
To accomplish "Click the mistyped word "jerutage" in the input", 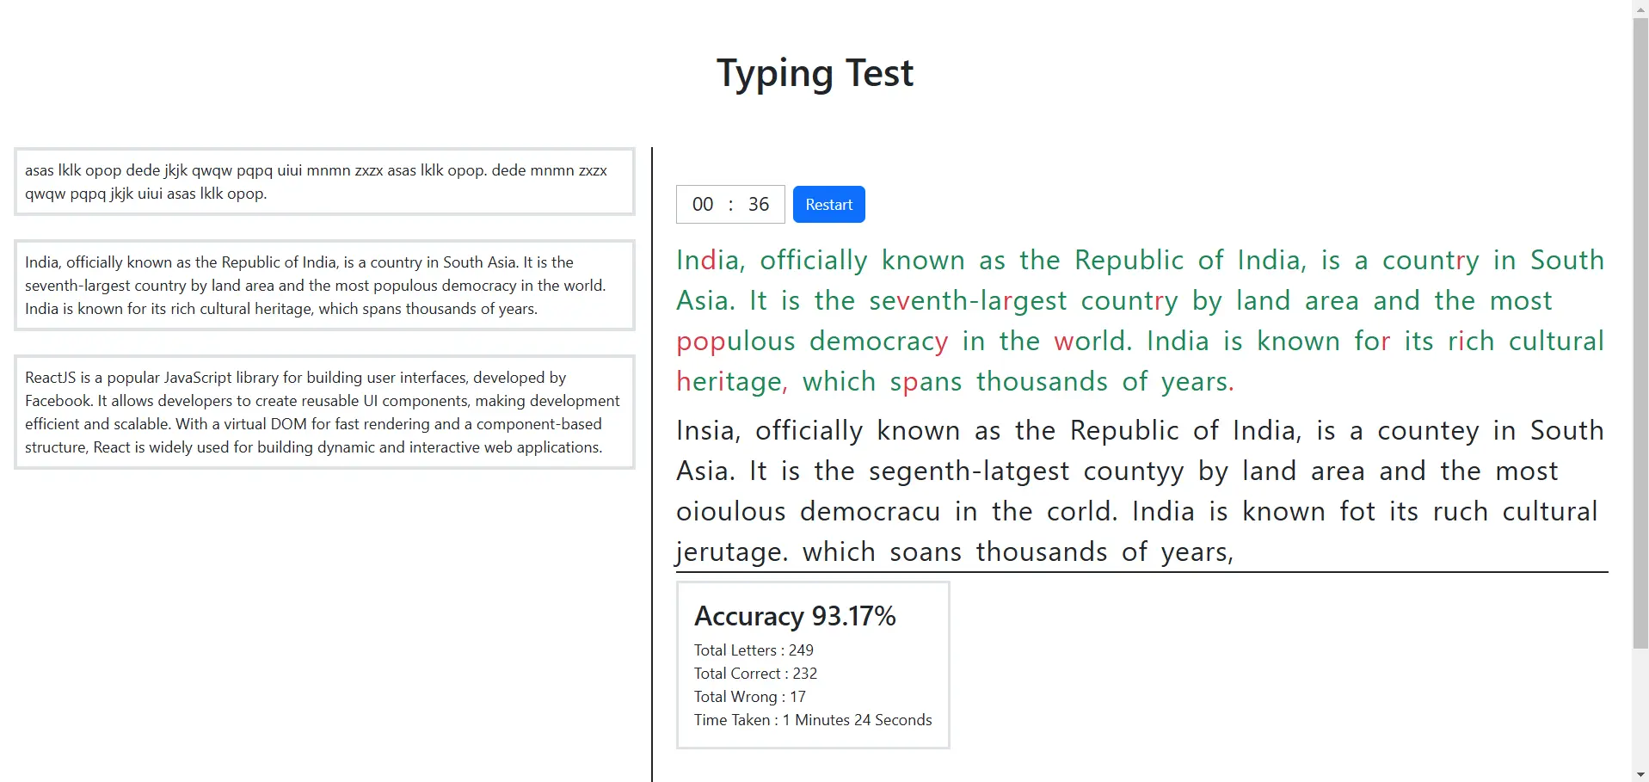I will 731,552.
